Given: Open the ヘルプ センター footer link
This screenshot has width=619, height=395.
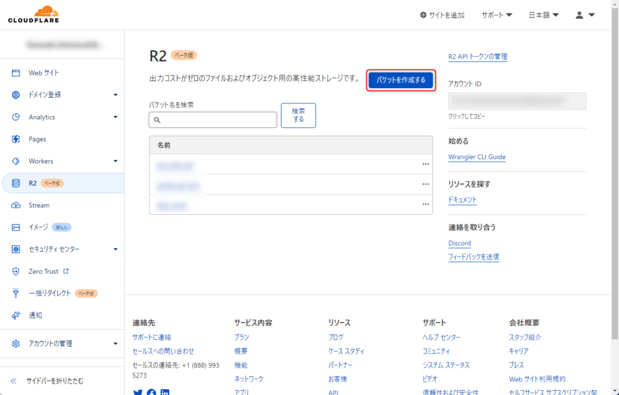Looking at the screenshot, I should (441, 338).
